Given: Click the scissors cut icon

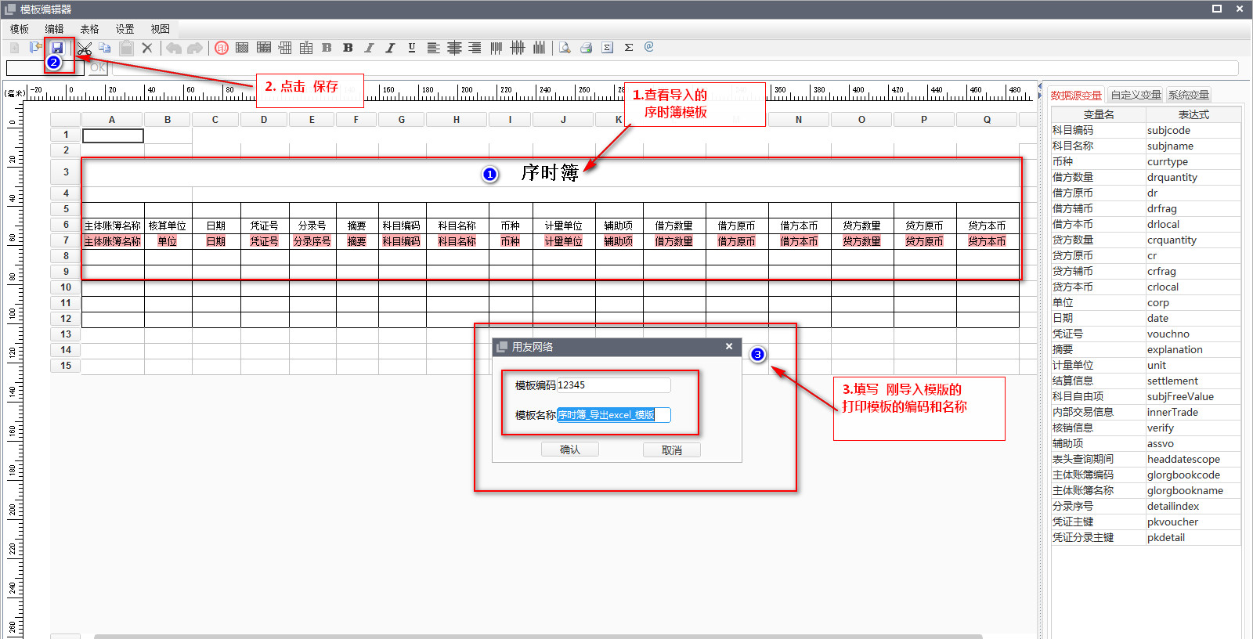Looking at the screenshot, I should coord(85,49).
